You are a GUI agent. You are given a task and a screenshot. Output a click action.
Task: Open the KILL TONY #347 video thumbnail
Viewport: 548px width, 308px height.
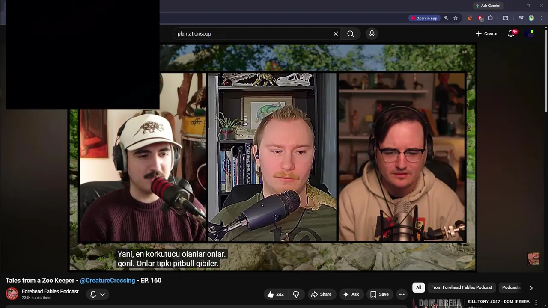click(438, 303)
